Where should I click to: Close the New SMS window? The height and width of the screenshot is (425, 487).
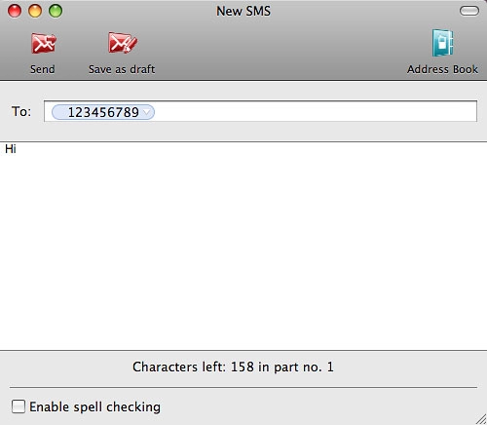(x=15, y=11)
